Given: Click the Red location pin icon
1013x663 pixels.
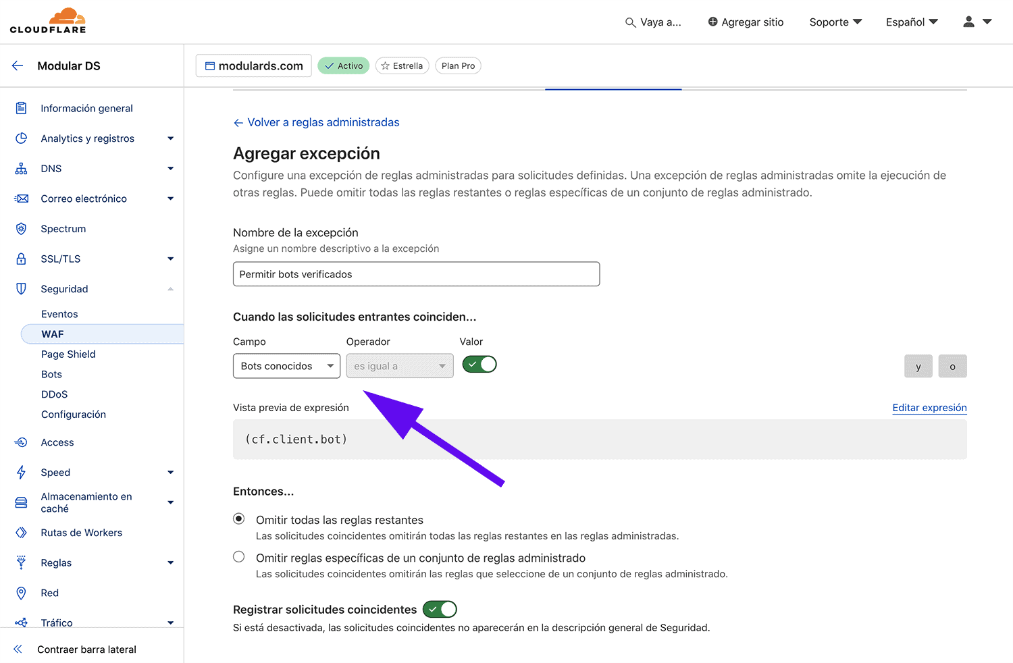Looking at the screenshot, I should (22, 593).
